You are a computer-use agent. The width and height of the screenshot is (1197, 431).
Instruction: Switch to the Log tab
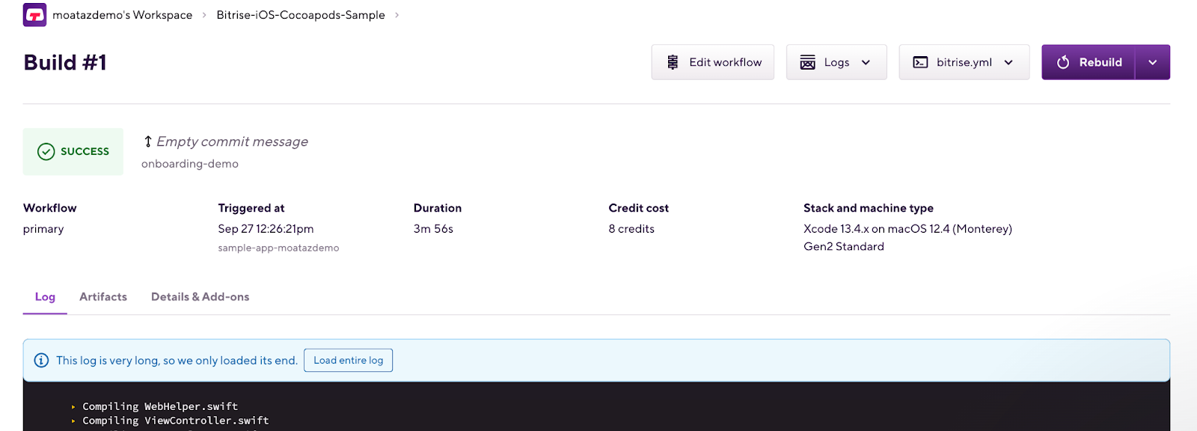[x=45, y=297]
